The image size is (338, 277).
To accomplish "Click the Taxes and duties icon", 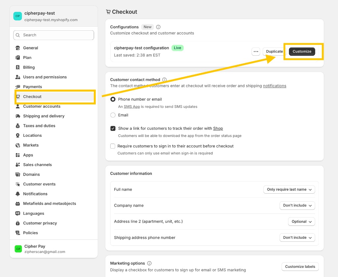I will coord(18,126).
